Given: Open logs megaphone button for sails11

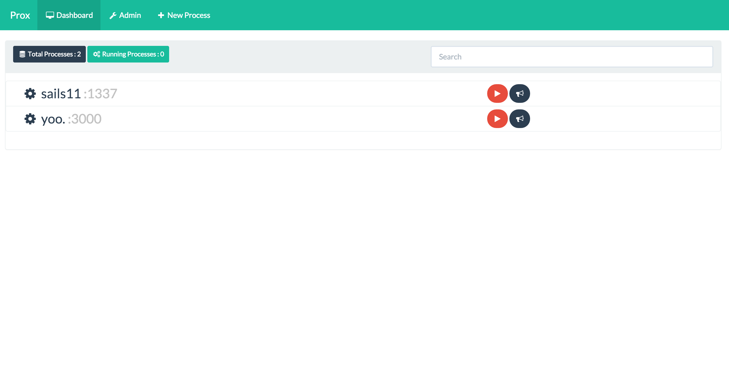Looking at the screenshot, I should point(519,94).
